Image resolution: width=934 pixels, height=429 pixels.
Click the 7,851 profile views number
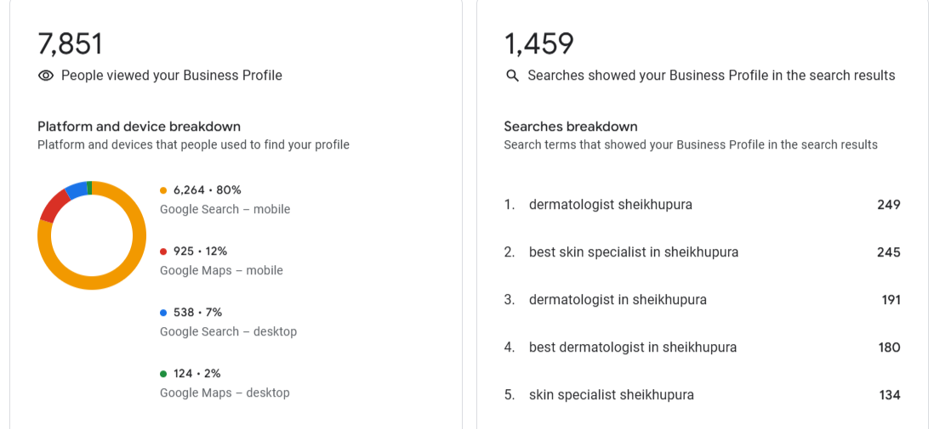point(70,43)
